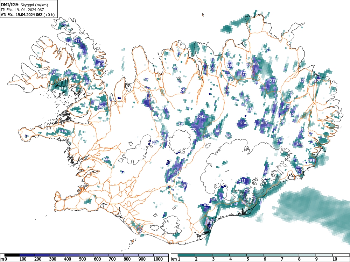Click the legend color between 1 and 2 km

pos(187,255)
